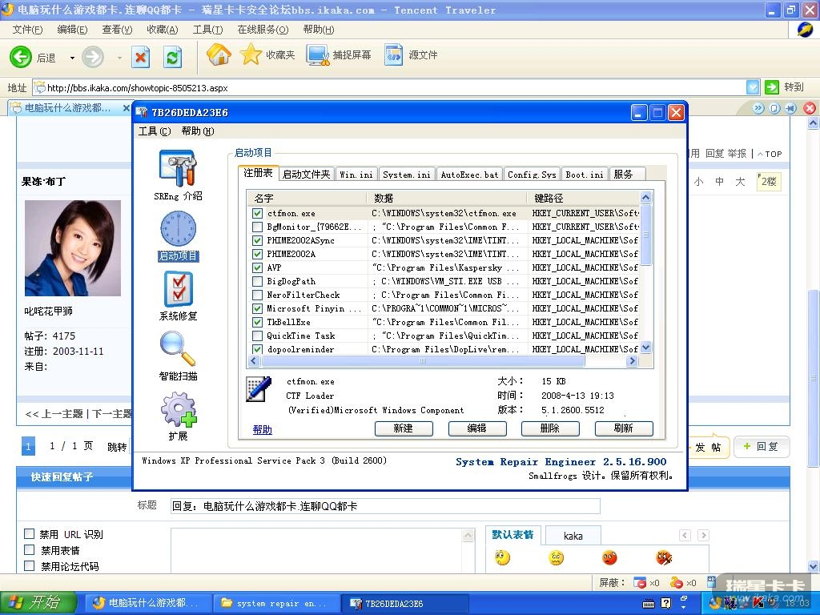Open the back button history dropdown arrow
820x615 pixels.
pyautogui.click(x=72, y=58)
